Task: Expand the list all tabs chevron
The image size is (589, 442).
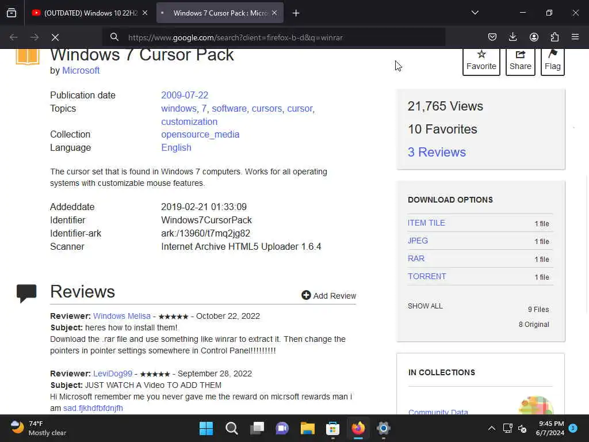Action: pos(475,13)
